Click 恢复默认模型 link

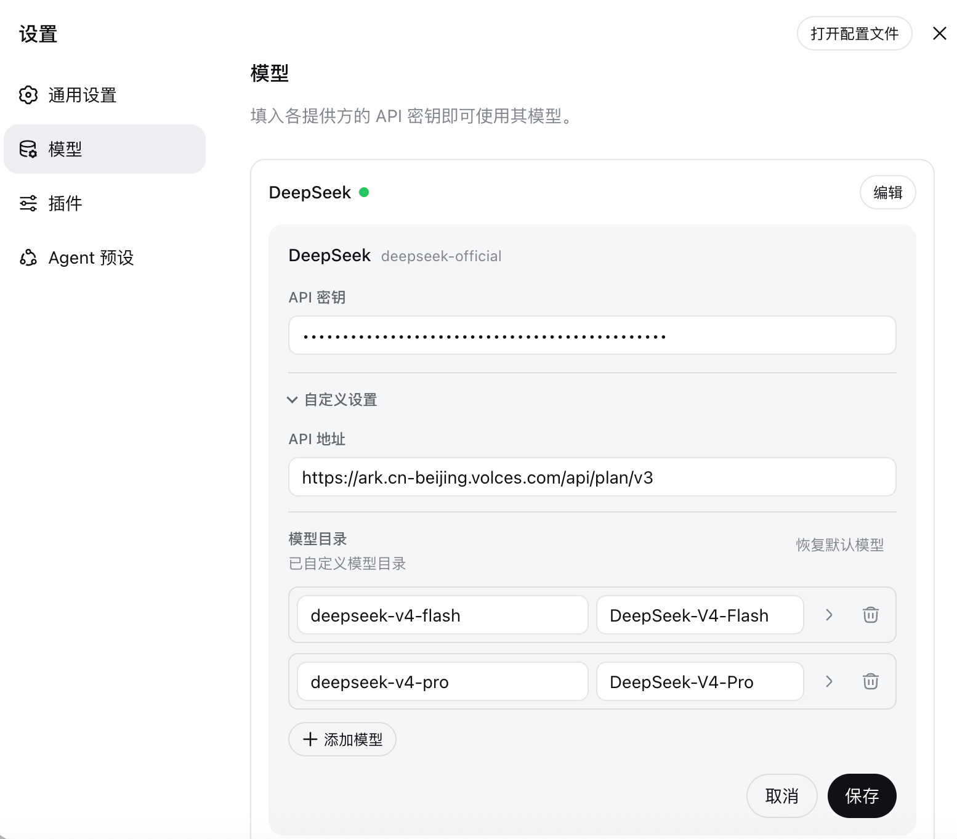point(840,545)
